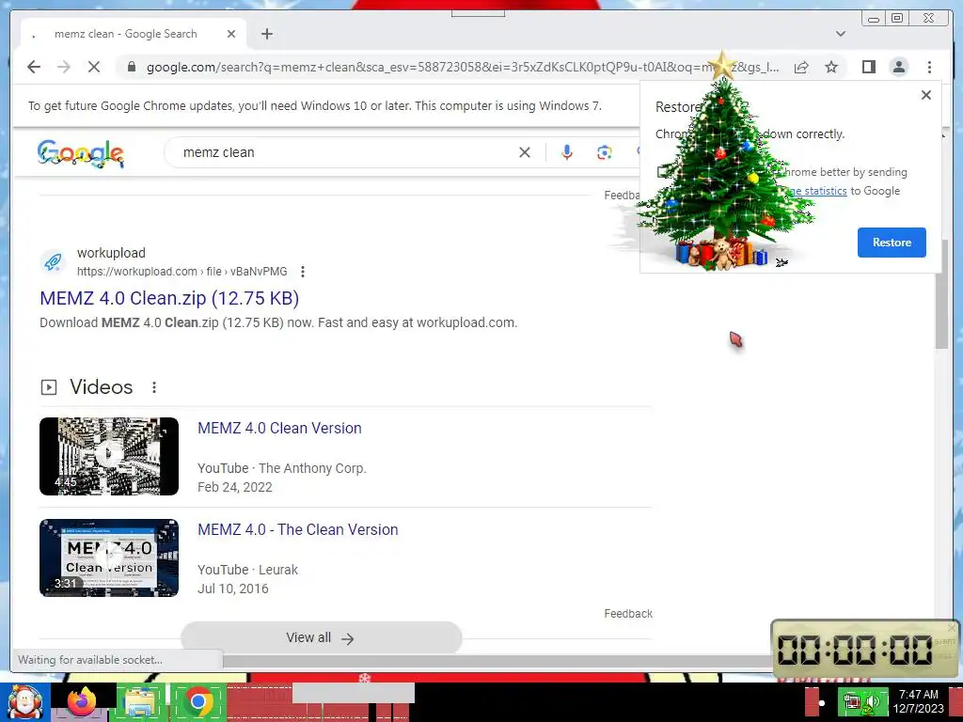Share this page icon
963x722 pixels.
801,67
